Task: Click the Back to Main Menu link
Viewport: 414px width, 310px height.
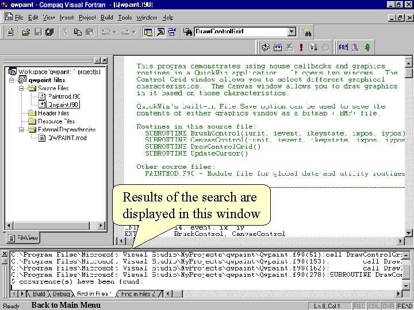Action: point(66,305)
